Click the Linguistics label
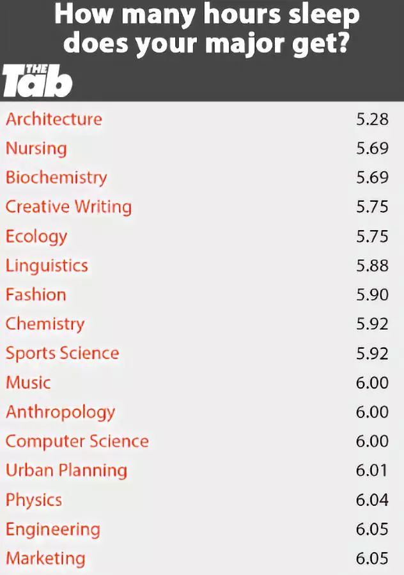This screenshot has height=575, width=404. pyautogui.click(x=47, y=266)
